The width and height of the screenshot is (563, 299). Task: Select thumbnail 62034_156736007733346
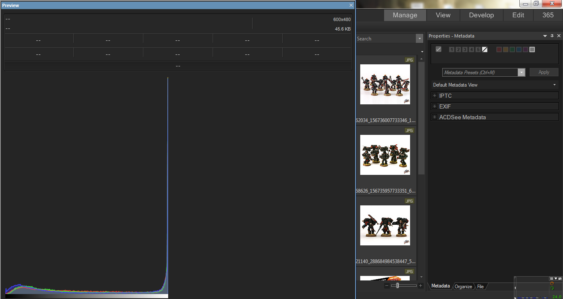coord(385,84)
